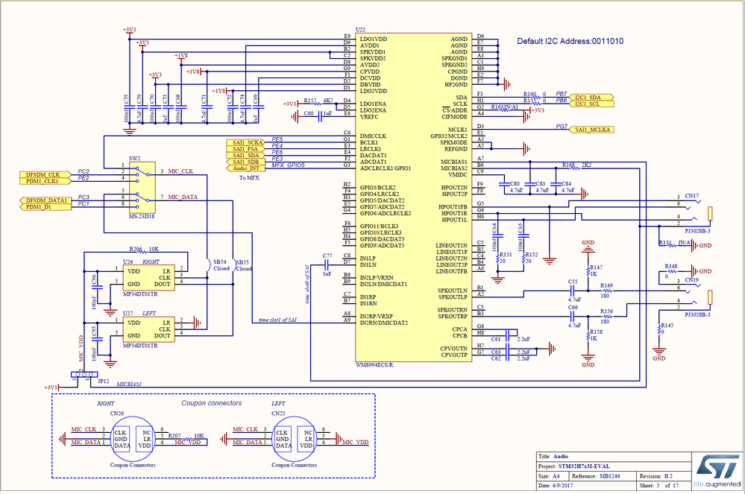Select the 'Coupon connectors' blue heading
745x494 pixels.
point(212,403)
